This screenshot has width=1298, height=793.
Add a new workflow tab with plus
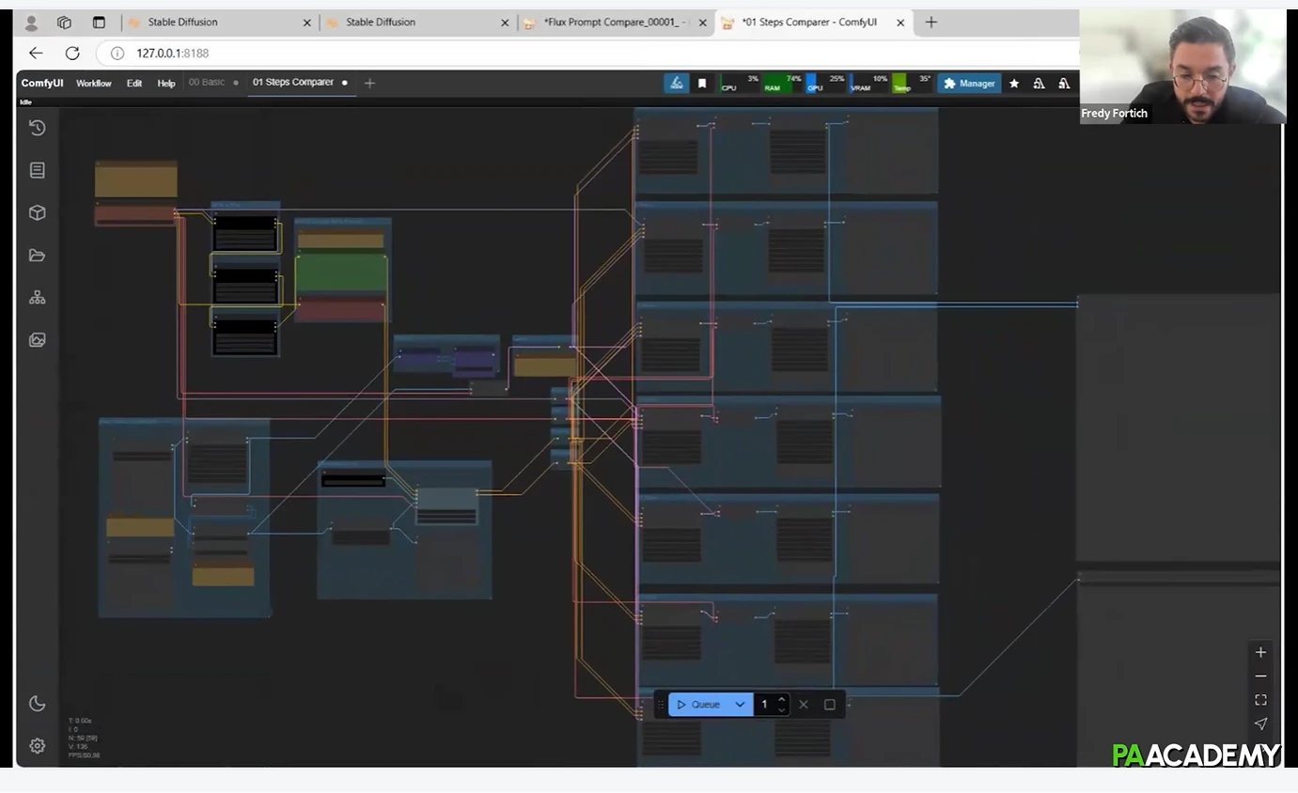[x=369, y=84]
